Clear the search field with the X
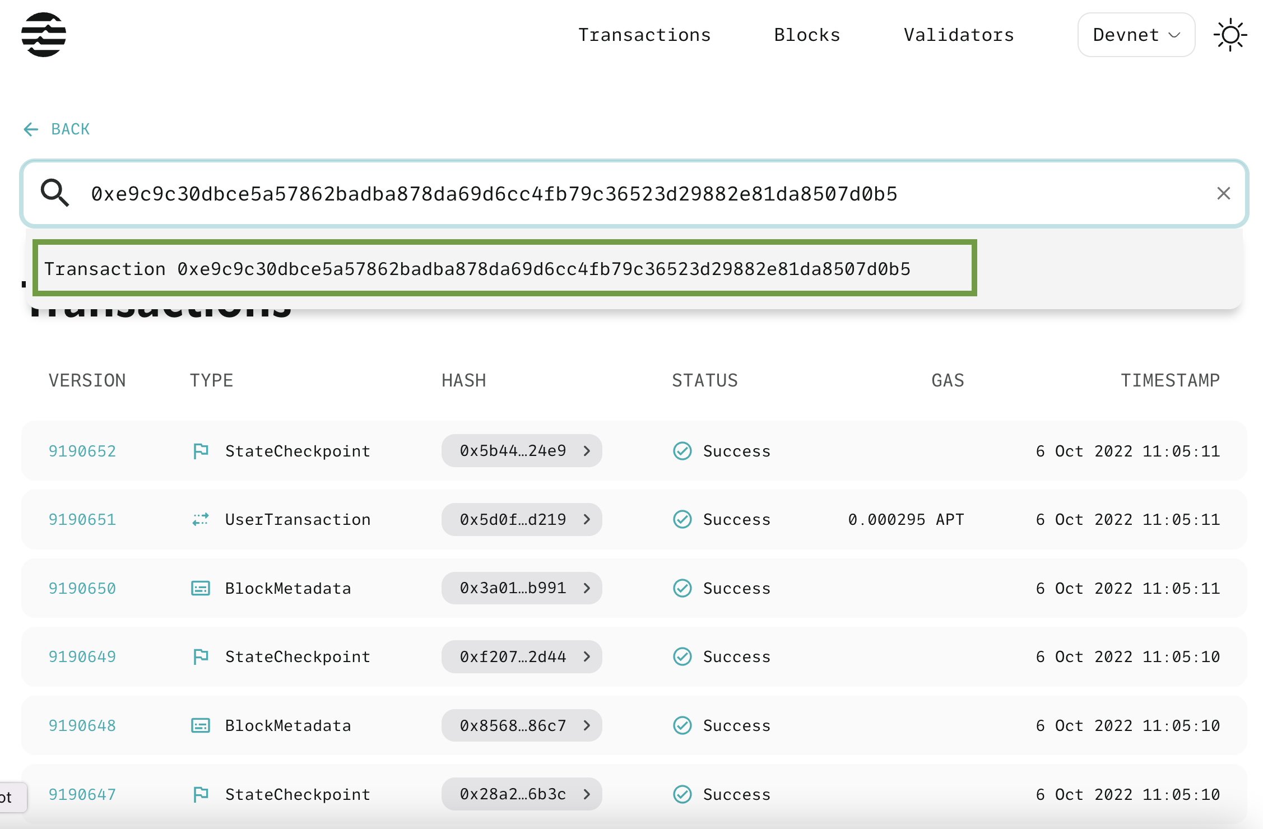 point(1223,193)
